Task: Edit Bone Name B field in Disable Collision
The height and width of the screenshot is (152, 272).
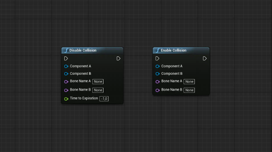Action: click(x=98, y=90)
